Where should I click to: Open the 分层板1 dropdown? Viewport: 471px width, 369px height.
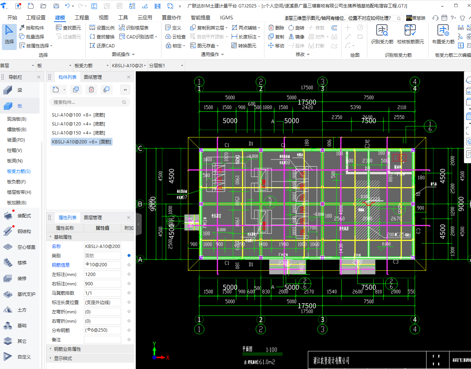166,65
